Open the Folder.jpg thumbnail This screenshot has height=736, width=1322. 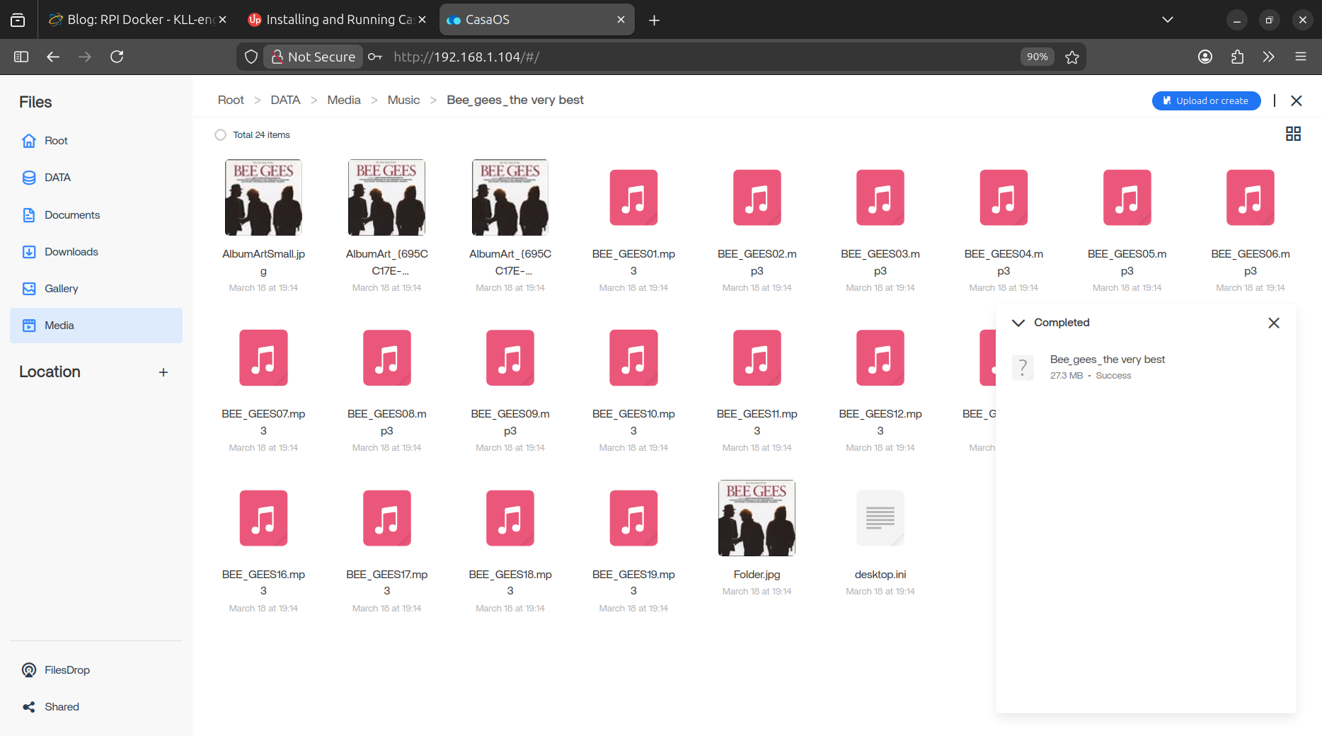pyautogui.click(x=757, y=518)
